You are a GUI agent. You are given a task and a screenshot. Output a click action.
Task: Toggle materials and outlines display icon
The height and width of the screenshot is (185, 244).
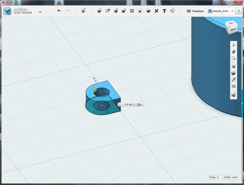pyautogui.click(x=233, y=73)
